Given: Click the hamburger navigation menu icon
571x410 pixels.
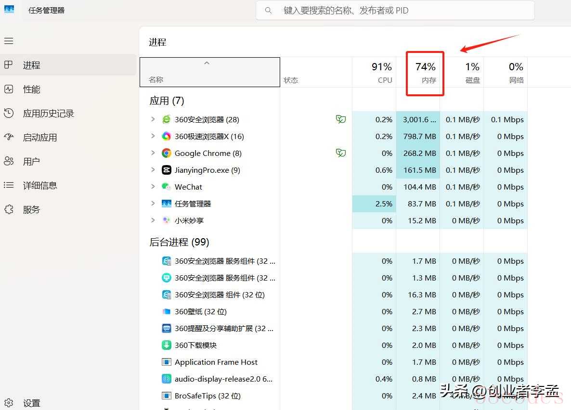Looking at the screenshot, I should pos(9,41).
